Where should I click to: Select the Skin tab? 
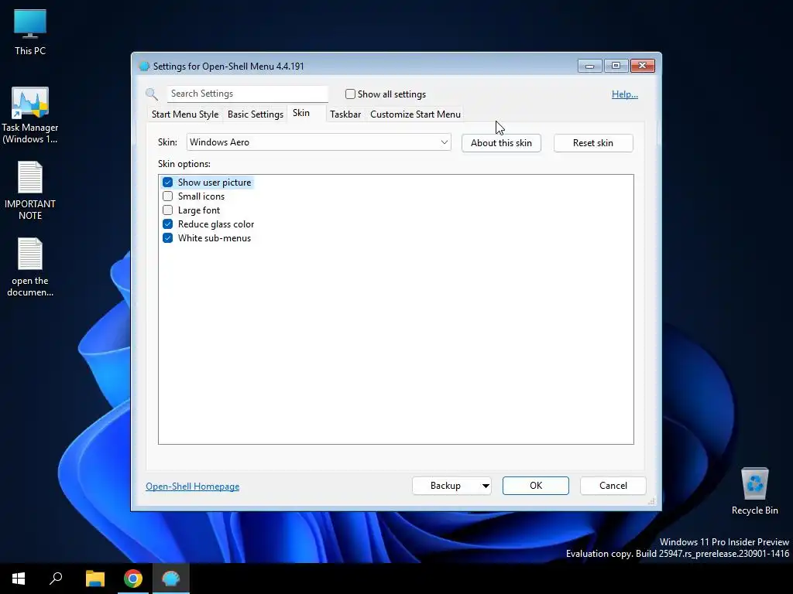(301, 113)
